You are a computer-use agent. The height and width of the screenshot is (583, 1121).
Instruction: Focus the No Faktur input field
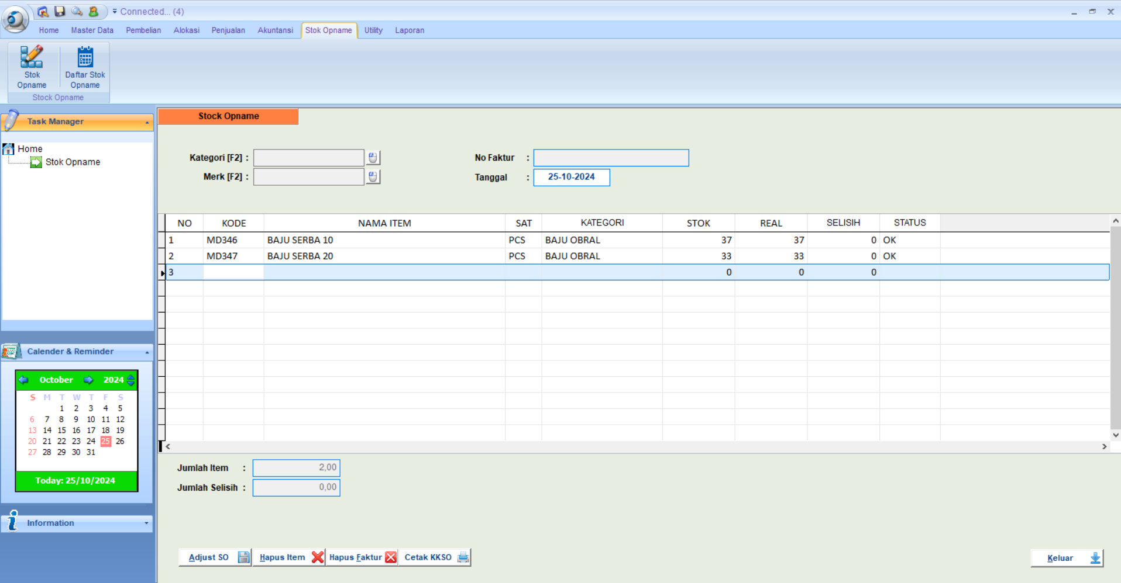click(x=611, y=158)
